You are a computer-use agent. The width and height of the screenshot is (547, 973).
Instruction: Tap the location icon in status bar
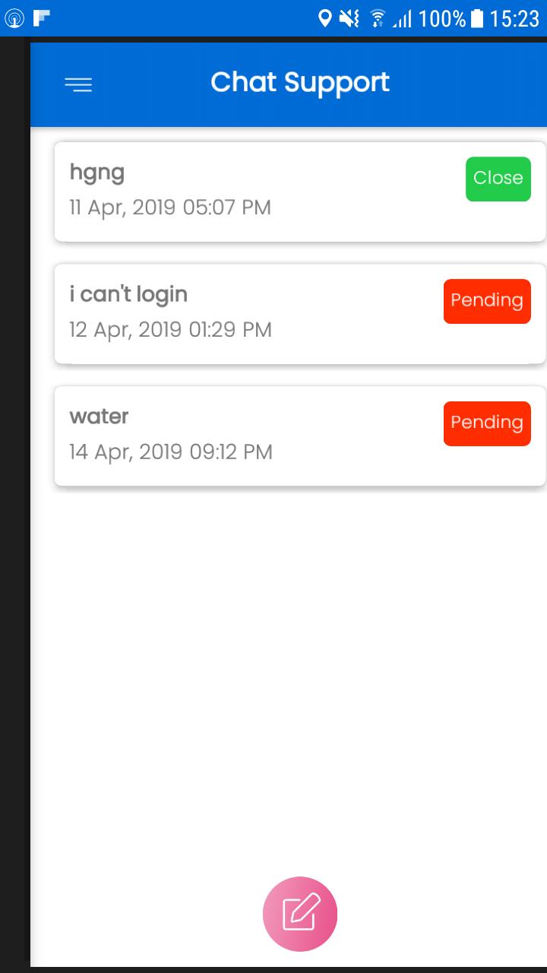(325, 18)
